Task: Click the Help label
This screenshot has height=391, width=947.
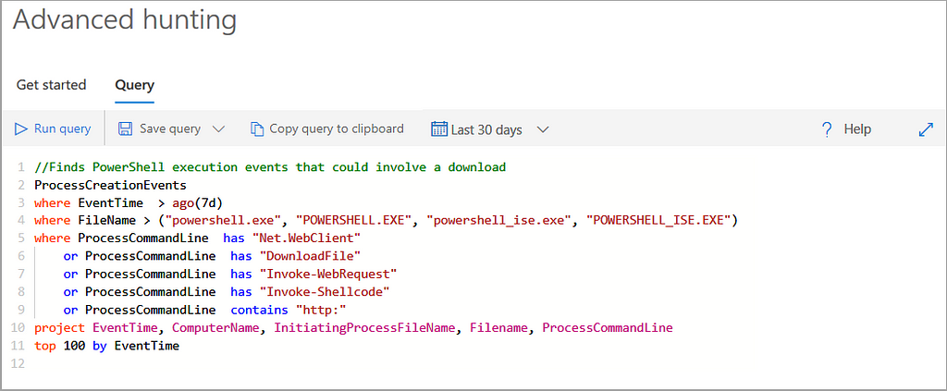Action: coord(857,129)
